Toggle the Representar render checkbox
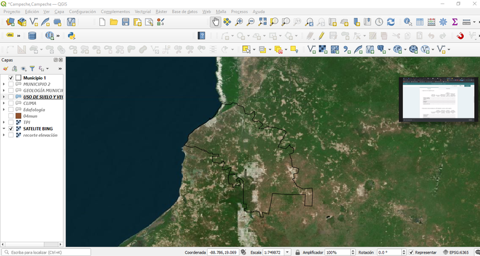The height and width of the screenshot is (256, 480). [412, 252]
